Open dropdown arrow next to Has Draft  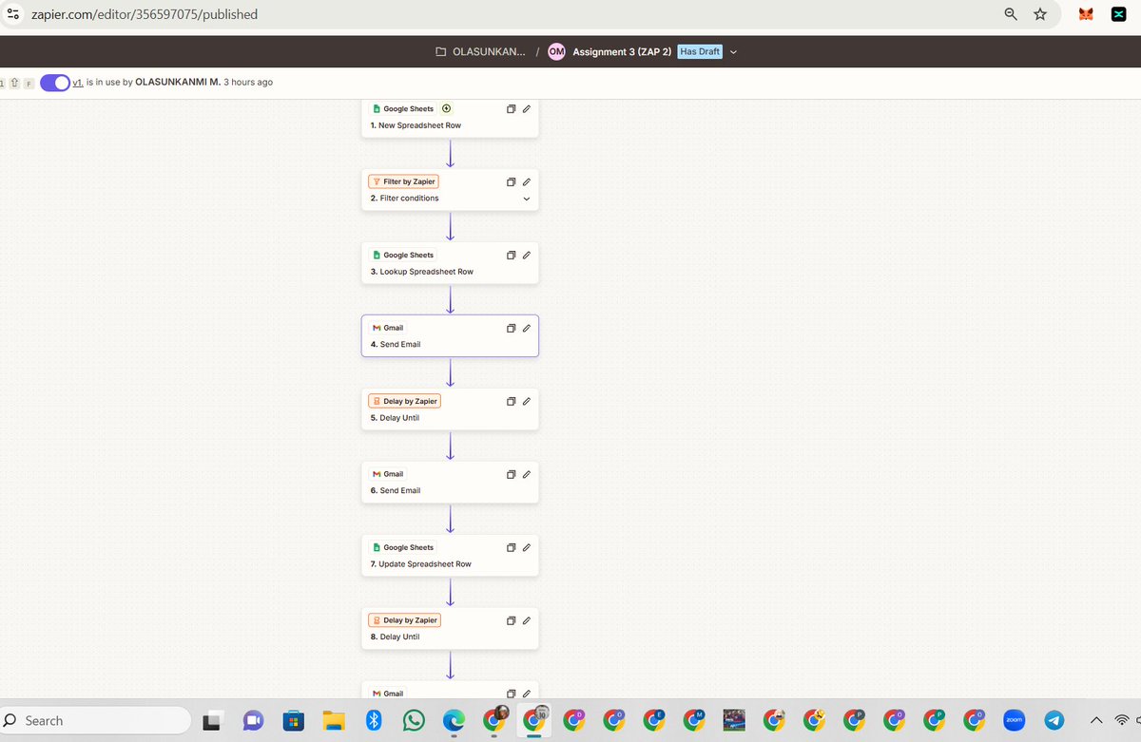pyautogui.click(x=733, y=52)
